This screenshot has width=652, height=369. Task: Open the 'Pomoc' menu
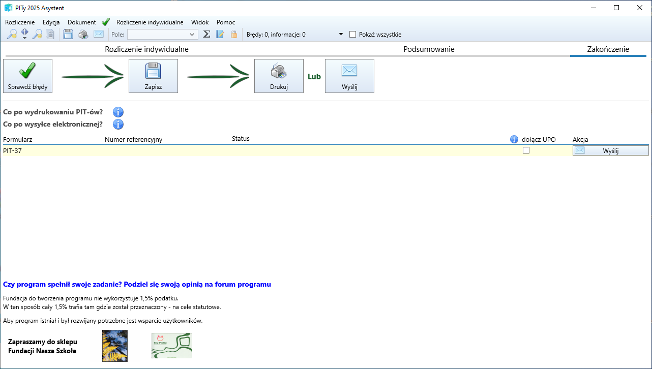(x=226, y=22)
